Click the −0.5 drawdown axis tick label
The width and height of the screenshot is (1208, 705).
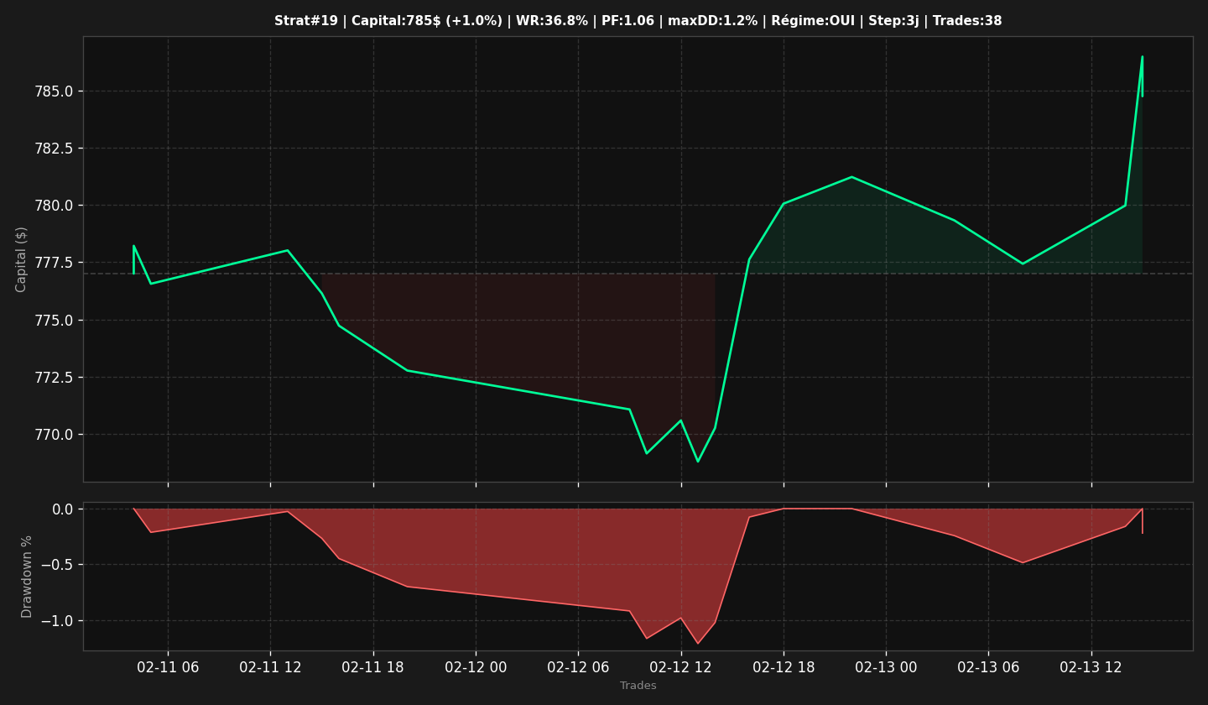pos(56,565)
